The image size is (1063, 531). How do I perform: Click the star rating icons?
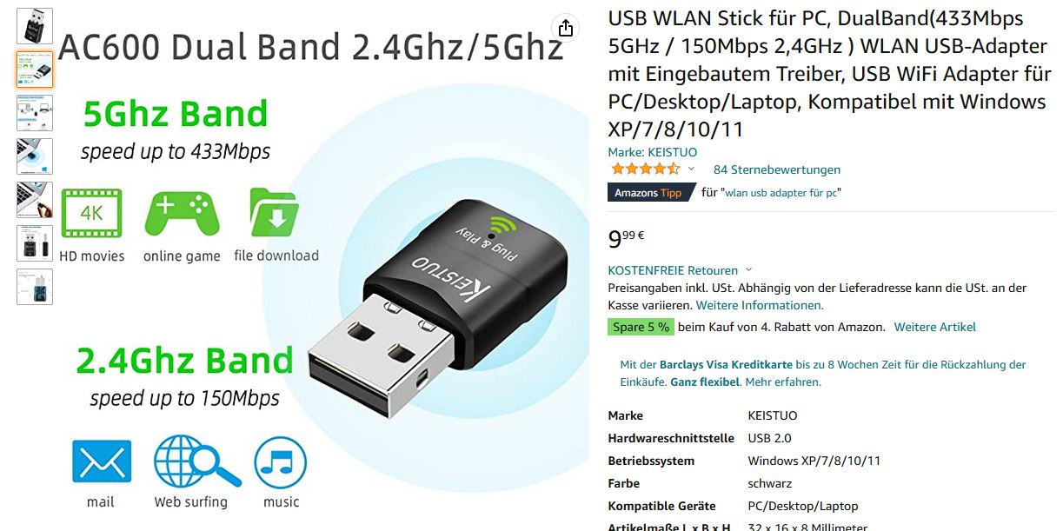645,169
